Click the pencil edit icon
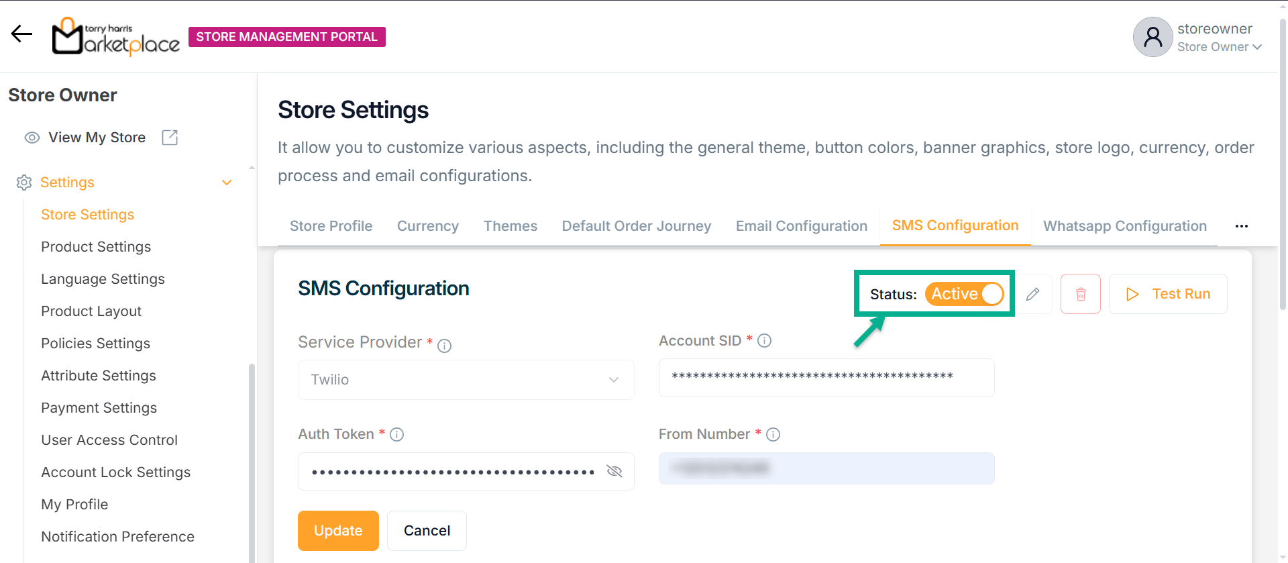 [1033, 294]
